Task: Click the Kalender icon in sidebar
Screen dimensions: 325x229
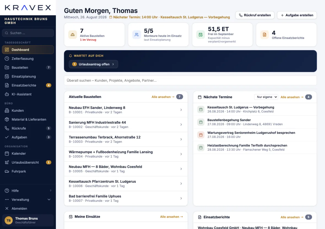Action: pos(7,153)
